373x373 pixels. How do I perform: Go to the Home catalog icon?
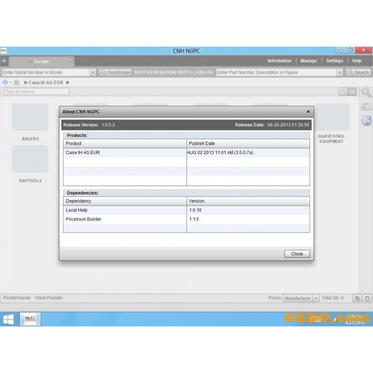(x=16, y=83)
